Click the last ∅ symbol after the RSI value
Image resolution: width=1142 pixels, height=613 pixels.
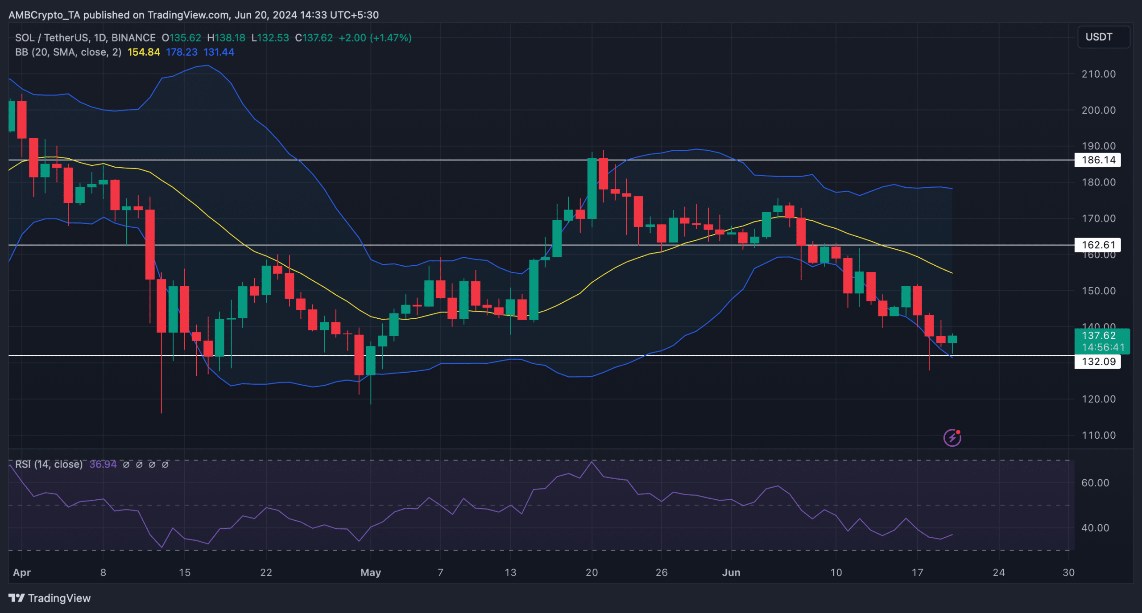click(165, 465)
